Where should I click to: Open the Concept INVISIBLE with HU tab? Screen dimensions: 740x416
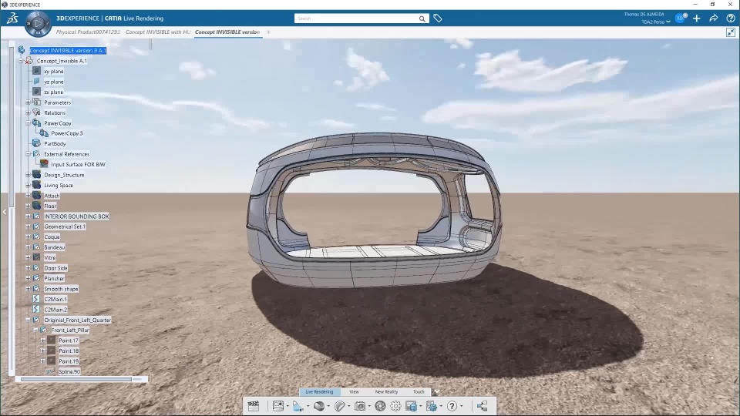[x=157, y=32]
